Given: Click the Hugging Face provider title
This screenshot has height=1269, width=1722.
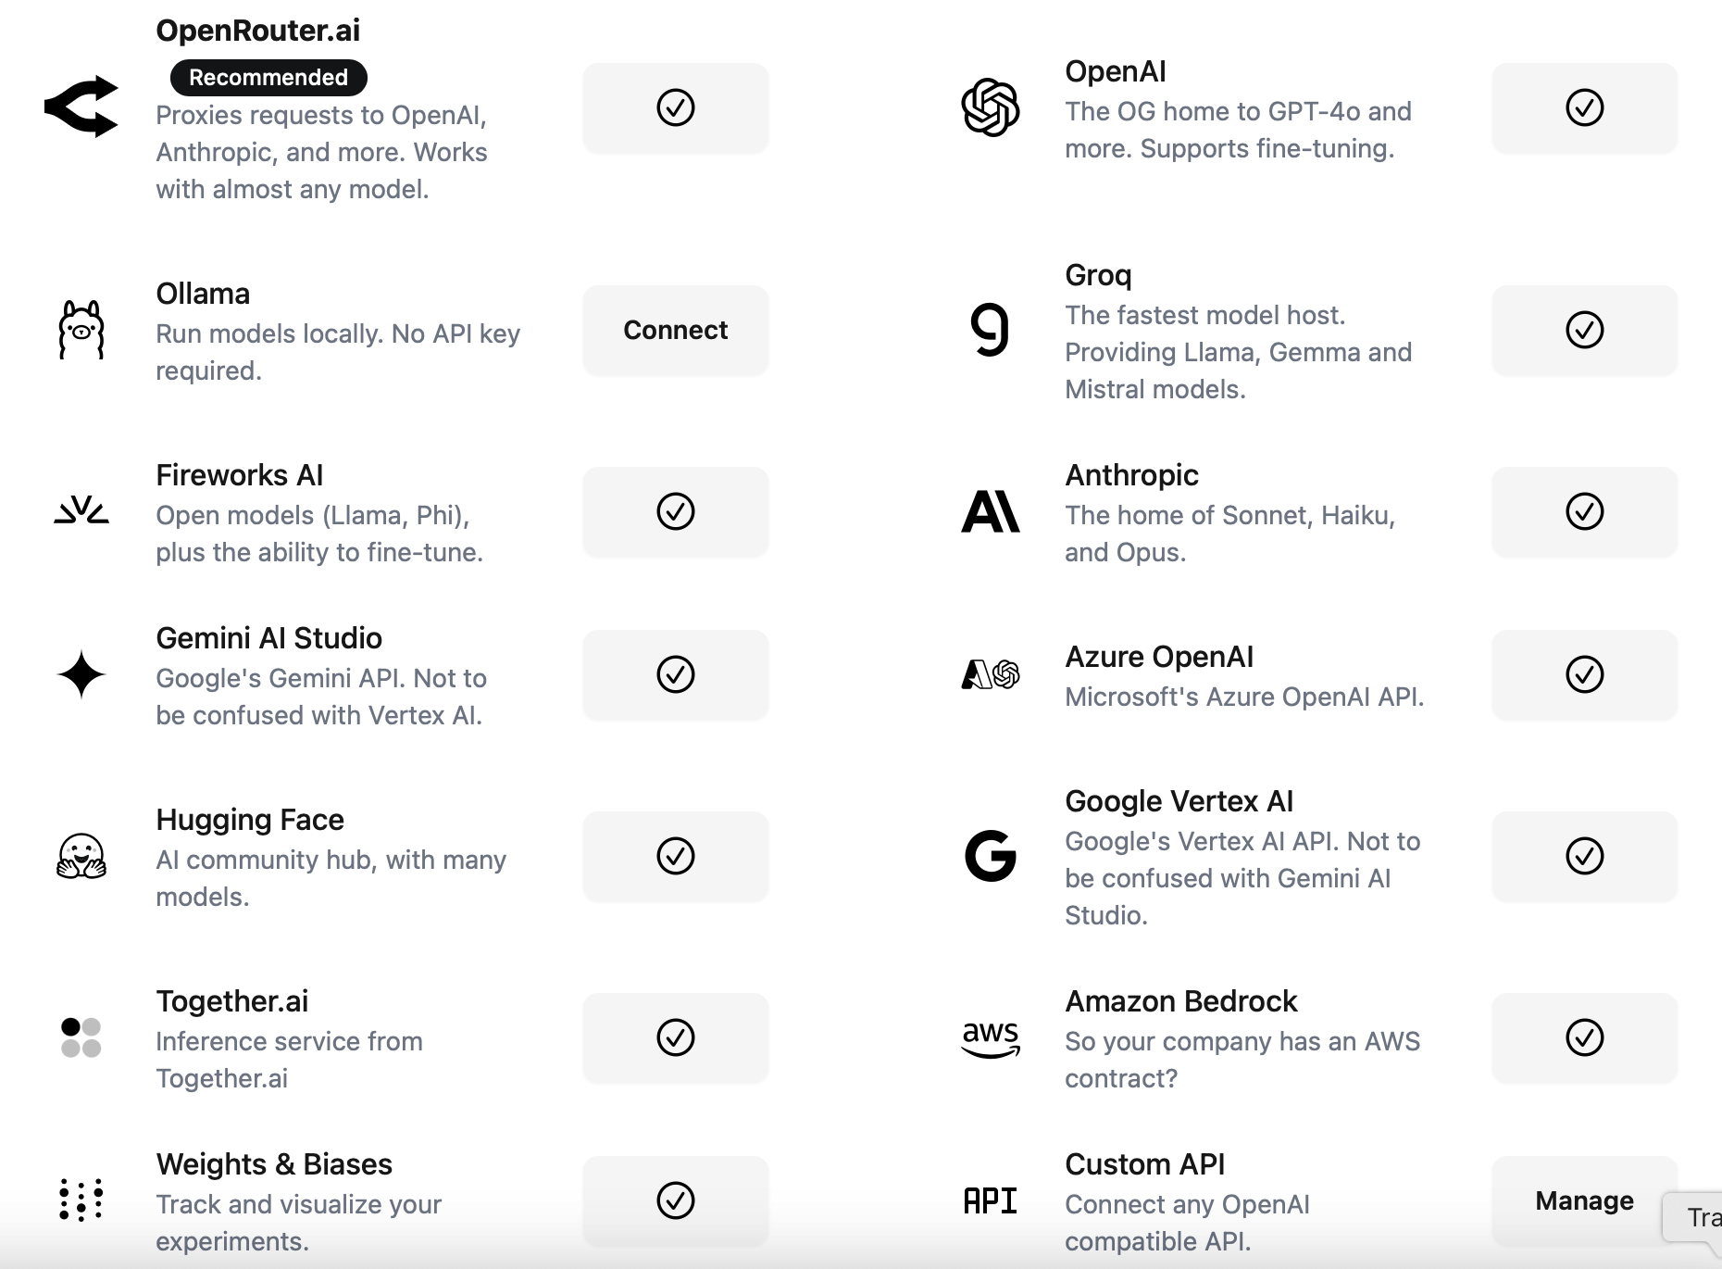Looking at the screenshot, I should click(x=250, y=820).
